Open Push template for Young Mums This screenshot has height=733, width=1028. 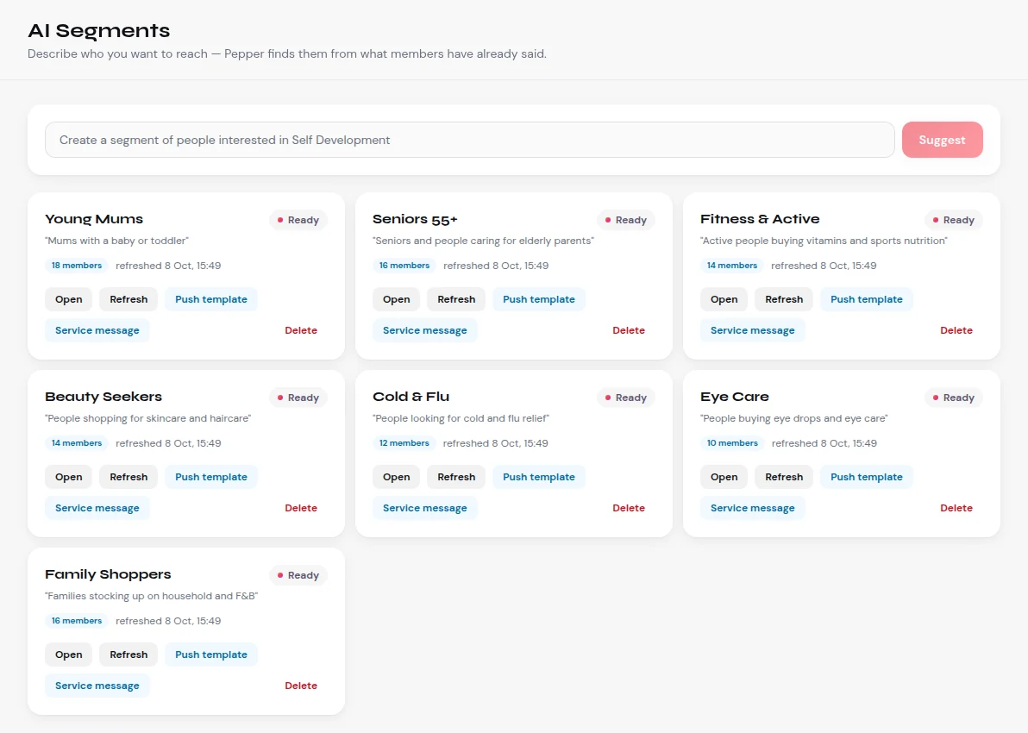(211, 299)
